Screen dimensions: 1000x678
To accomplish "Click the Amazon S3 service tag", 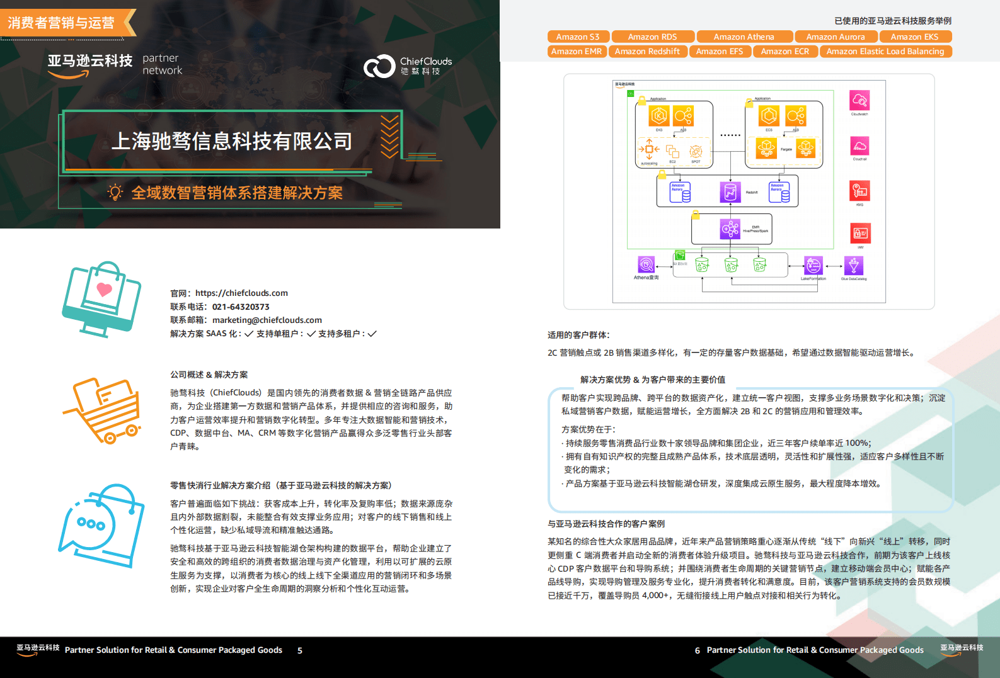I will tap(578, 37).
